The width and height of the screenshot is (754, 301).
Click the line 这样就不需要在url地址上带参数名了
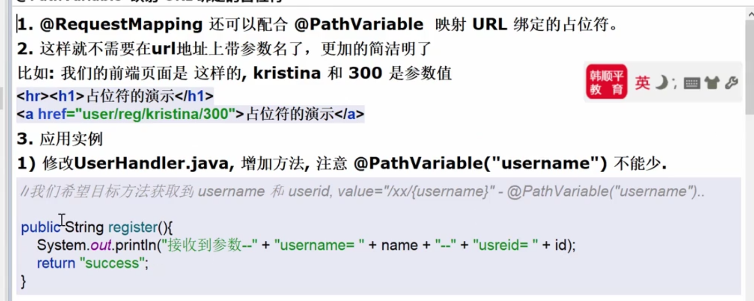pyautogui.click(x=224, y=49)
